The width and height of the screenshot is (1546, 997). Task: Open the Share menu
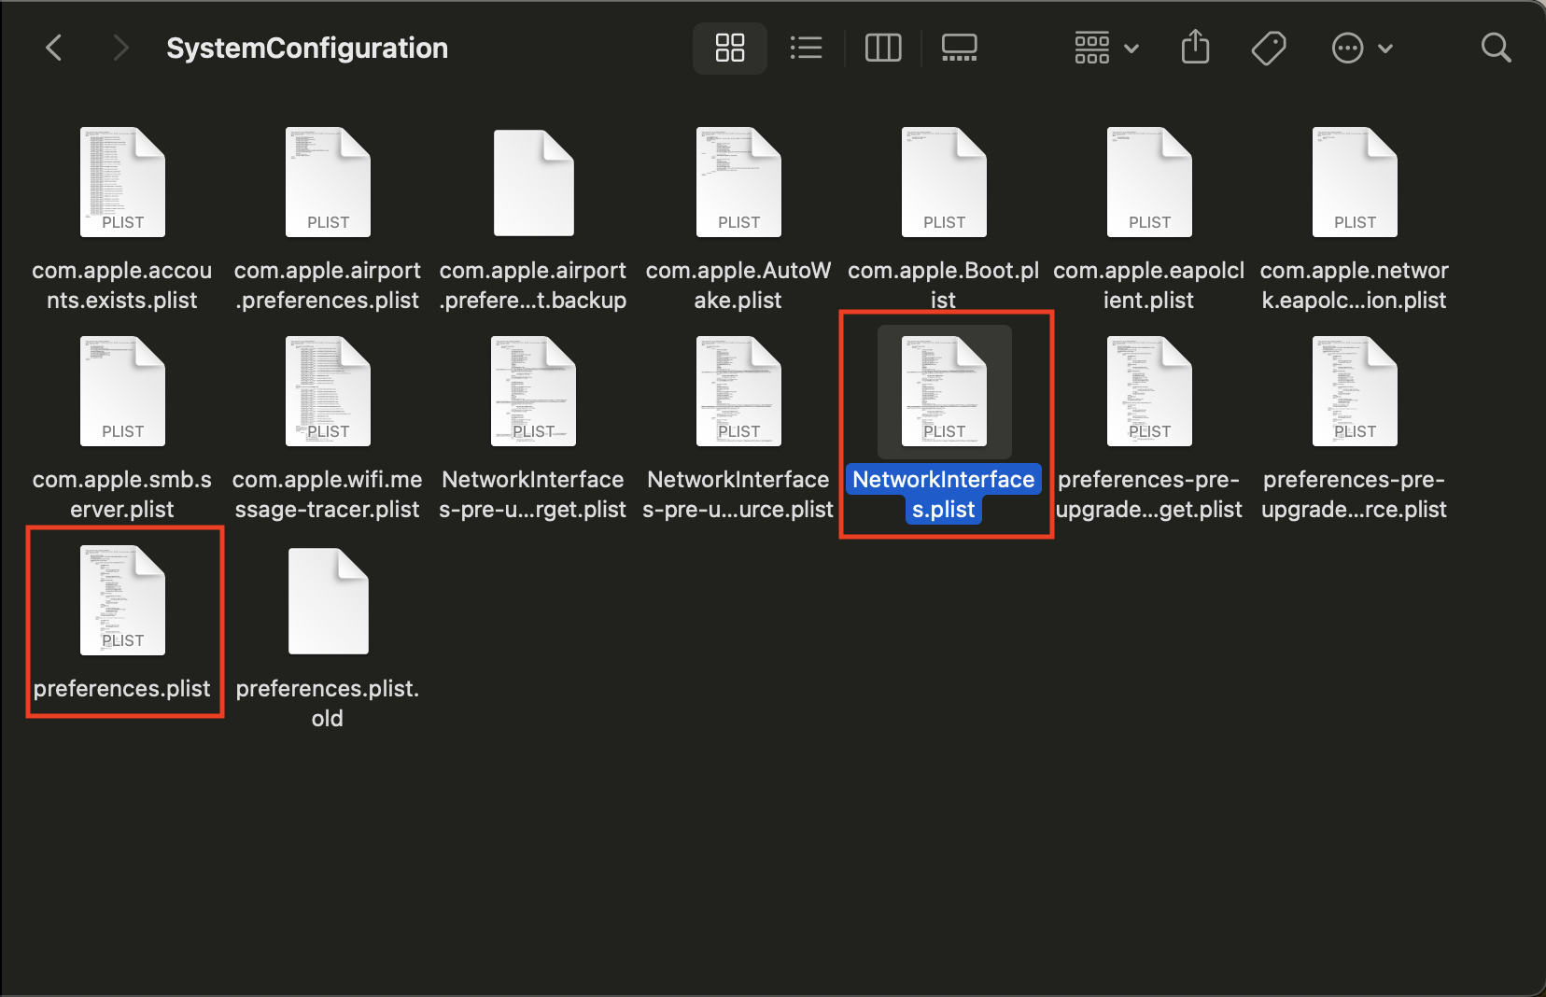[1195, 47]
